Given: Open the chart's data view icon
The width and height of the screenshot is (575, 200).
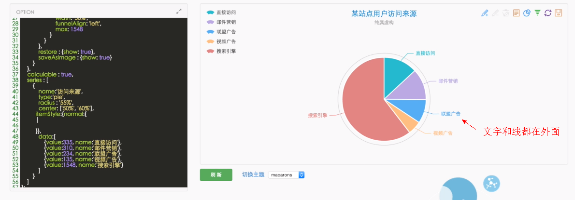Looking at the screenshot, I should click(516, 13).
